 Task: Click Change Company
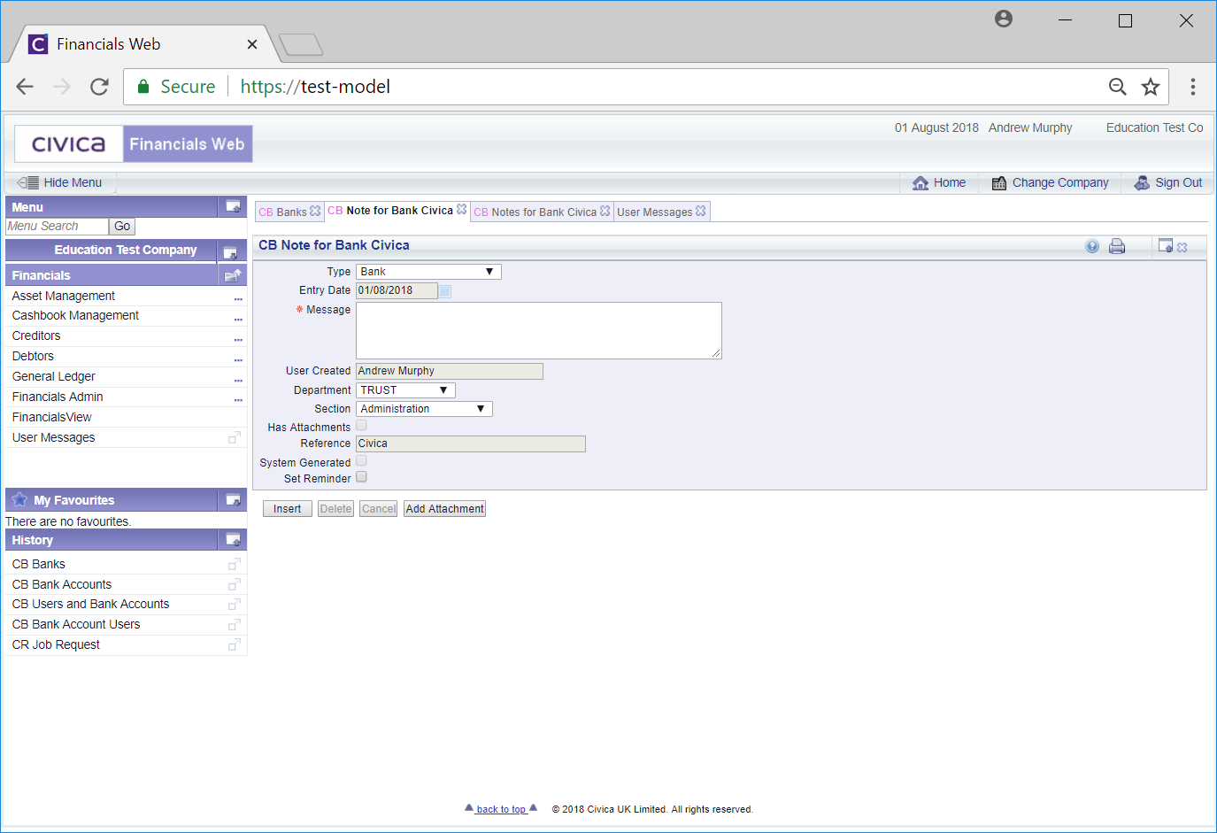1050,182
